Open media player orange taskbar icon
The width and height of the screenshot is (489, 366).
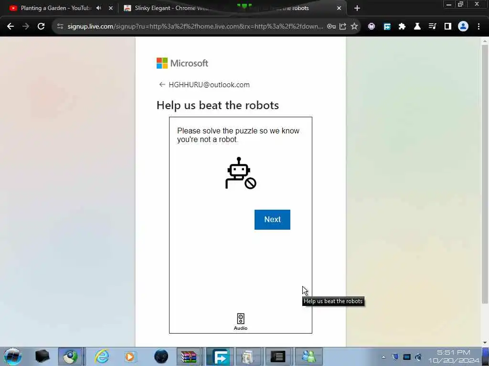pyautogui.click(x=130, y=356)
